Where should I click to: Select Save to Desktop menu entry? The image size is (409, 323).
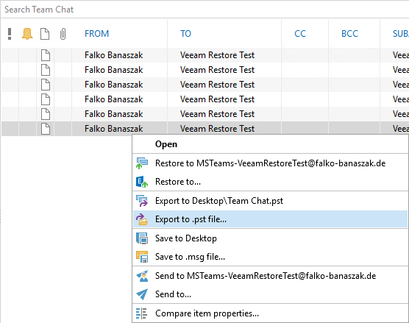270,238
